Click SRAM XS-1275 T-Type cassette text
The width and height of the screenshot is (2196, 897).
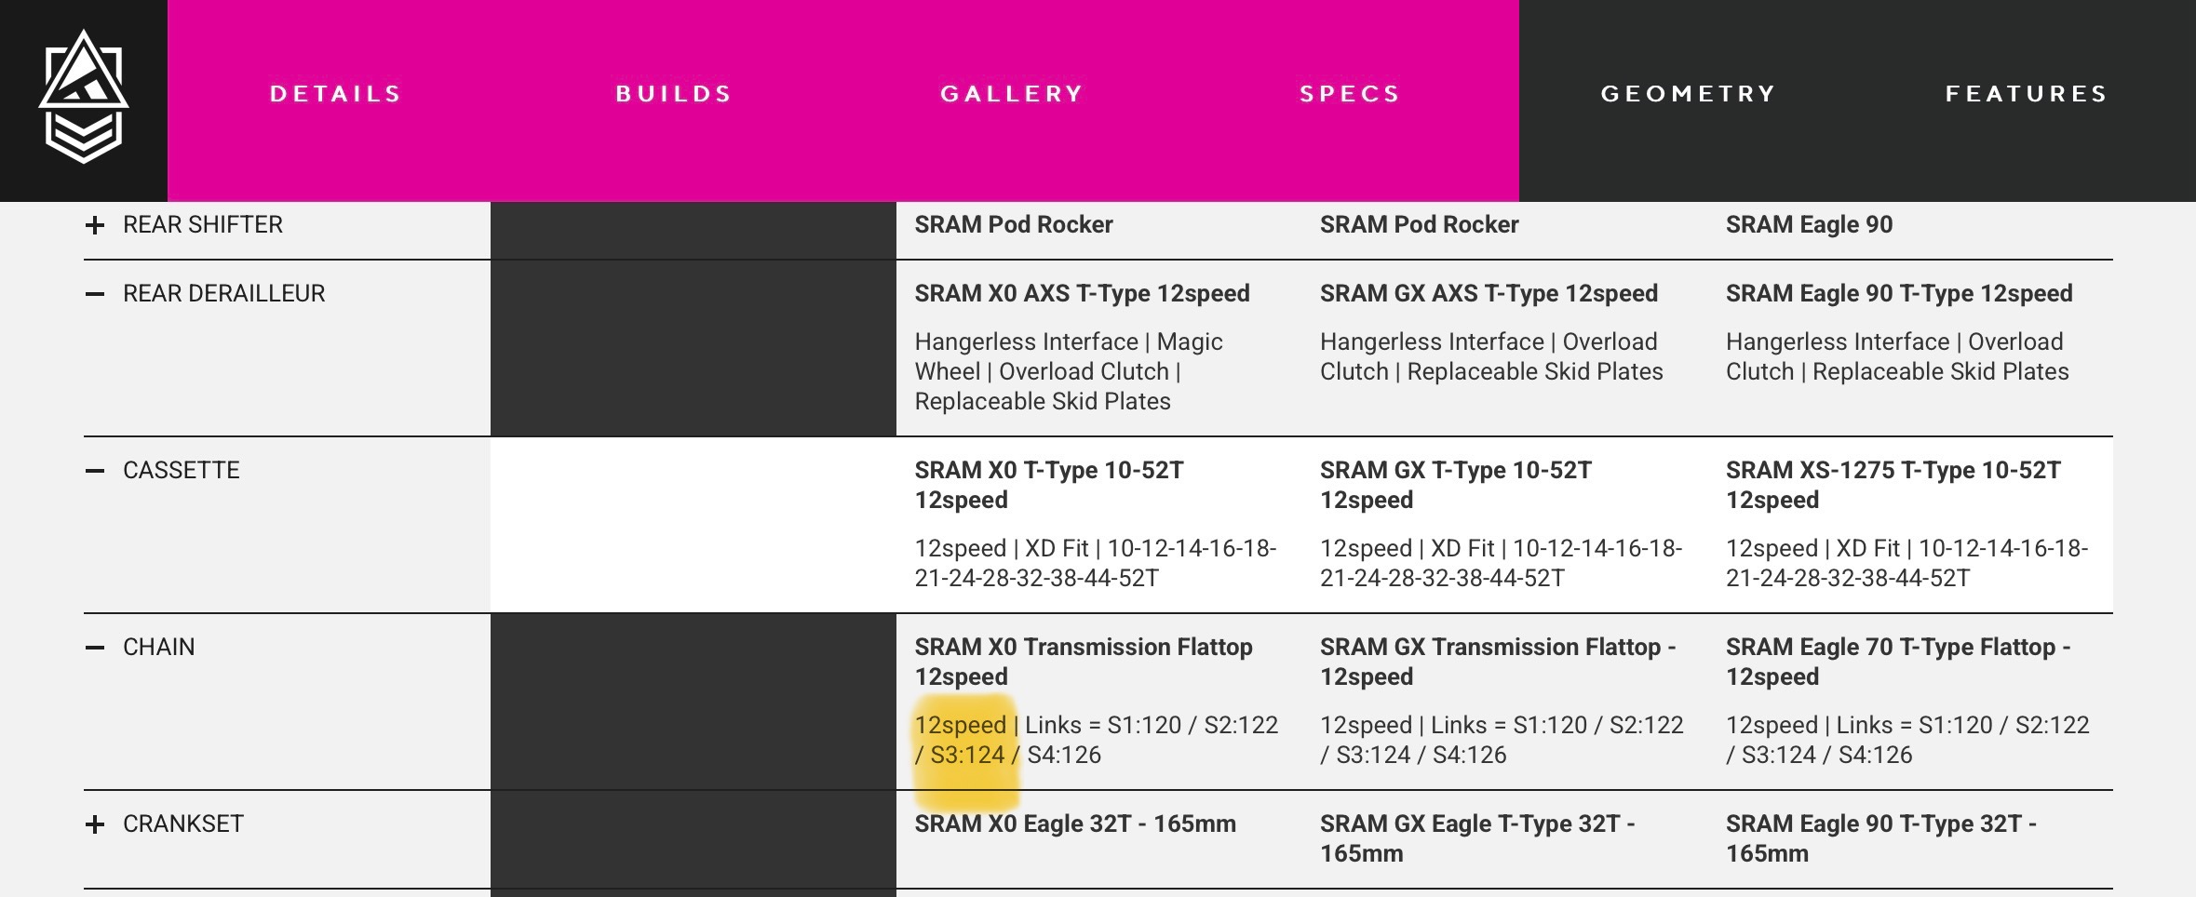click(1893, 485)
